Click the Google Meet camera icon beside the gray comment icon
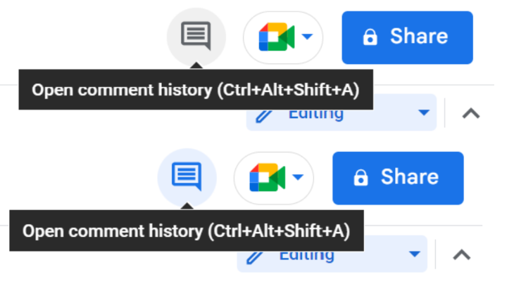 [x=276, y=37]
